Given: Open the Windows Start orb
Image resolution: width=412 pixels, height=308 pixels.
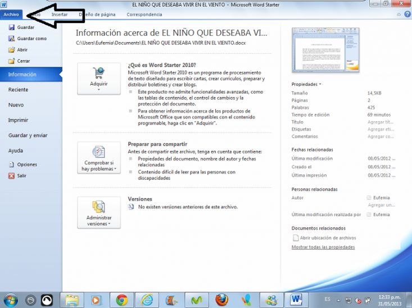Looking at the screenshot, I should pyautogui.click(x=11, y=300).
